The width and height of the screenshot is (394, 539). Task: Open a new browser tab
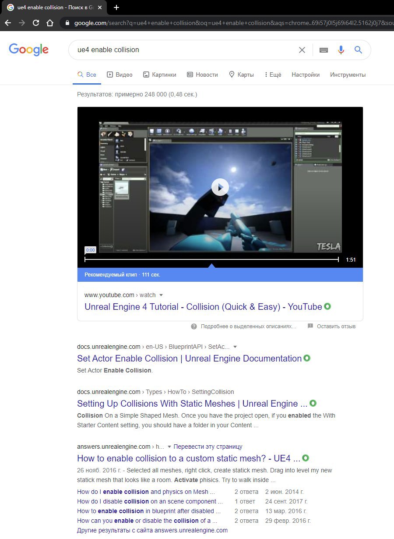(116, 7)
